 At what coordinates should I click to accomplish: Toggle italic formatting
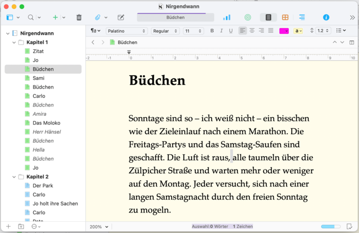point(222,31)
